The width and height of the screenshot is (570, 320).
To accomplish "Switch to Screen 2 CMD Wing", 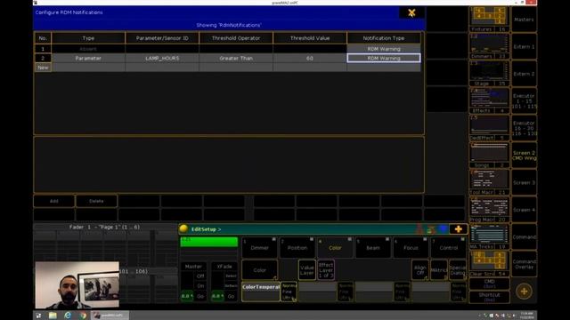I will [x=524, y=156].
